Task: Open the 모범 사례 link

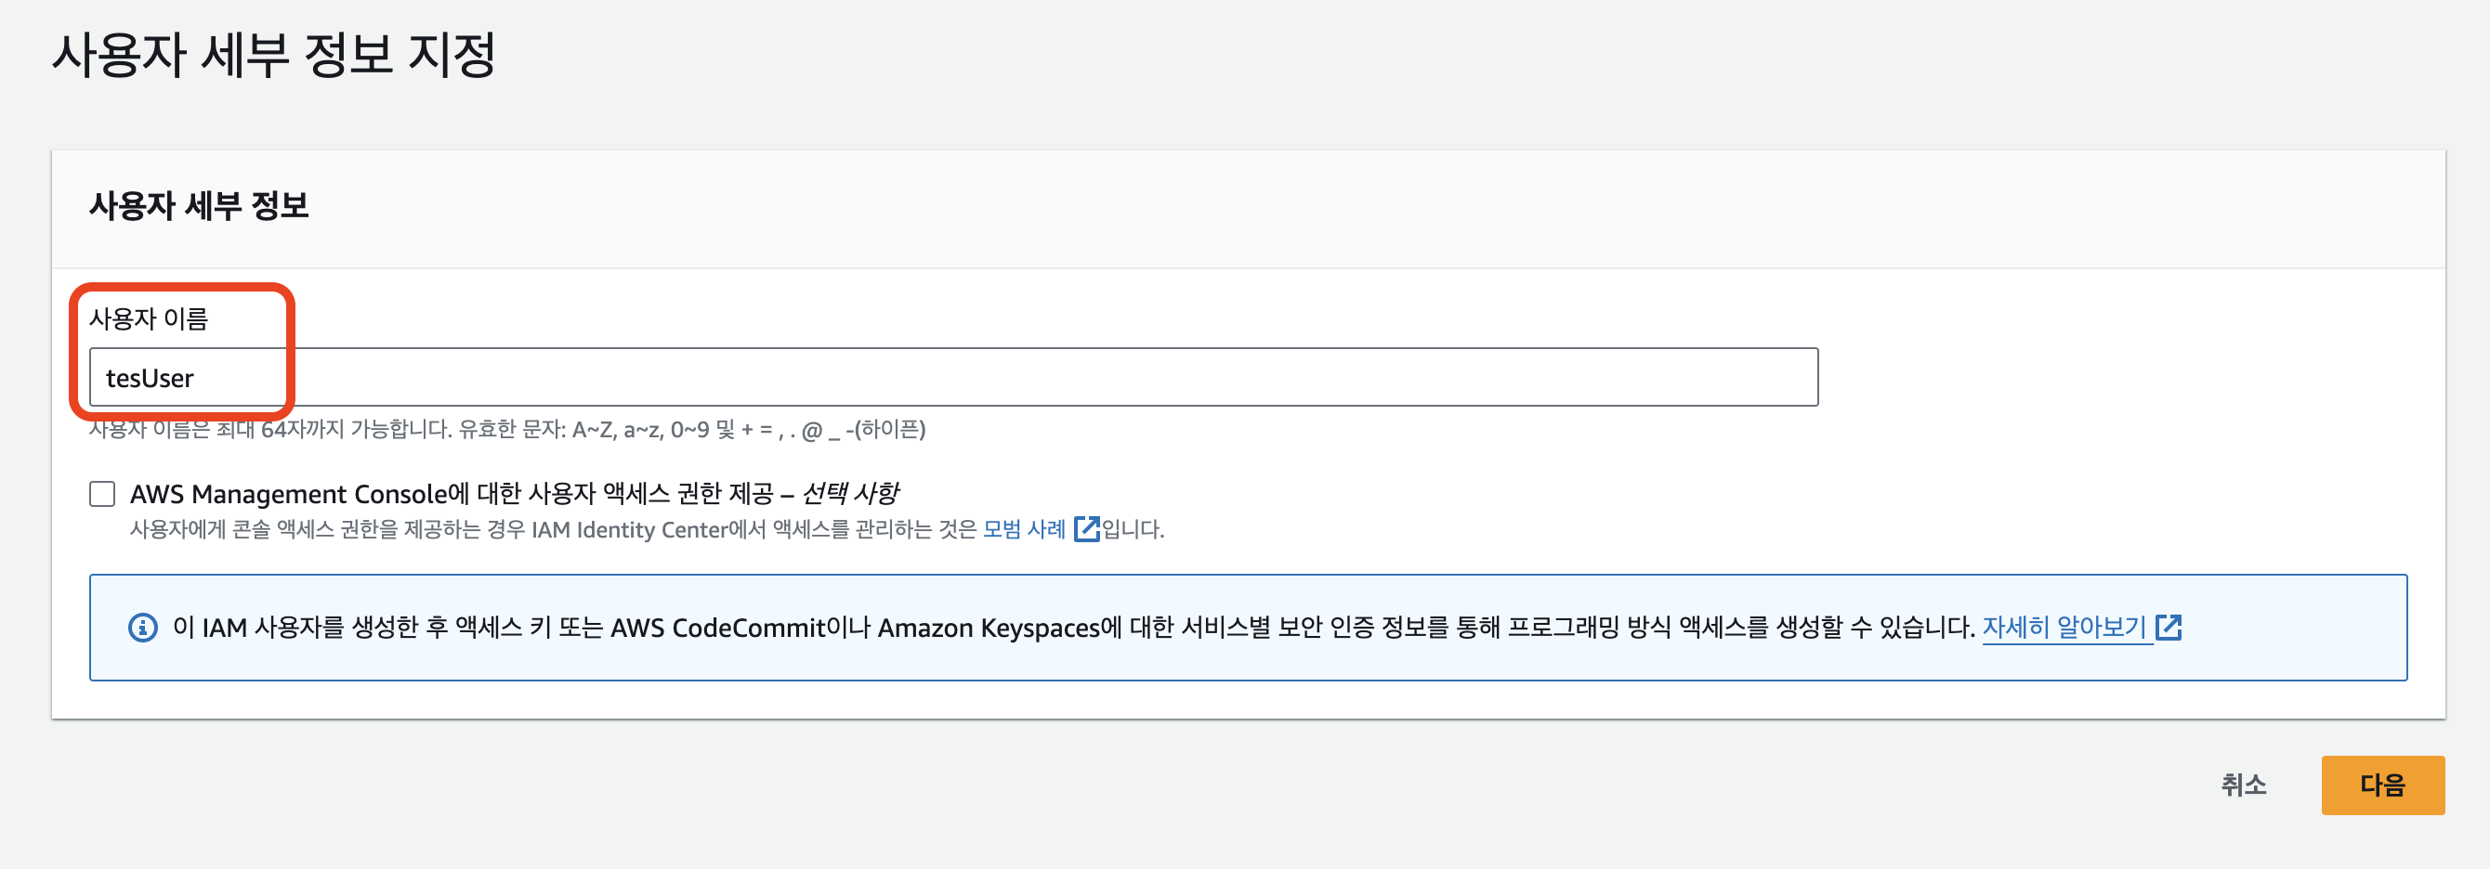Action: coord(1024,529)
